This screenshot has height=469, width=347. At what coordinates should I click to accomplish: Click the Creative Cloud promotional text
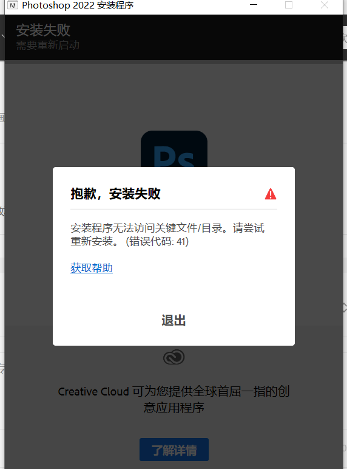tap(173, 399)
